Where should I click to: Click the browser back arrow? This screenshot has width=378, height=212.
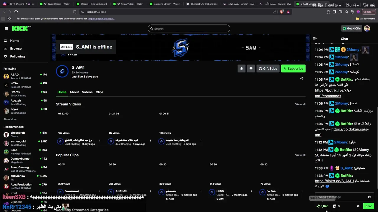(x=4, y=12)
